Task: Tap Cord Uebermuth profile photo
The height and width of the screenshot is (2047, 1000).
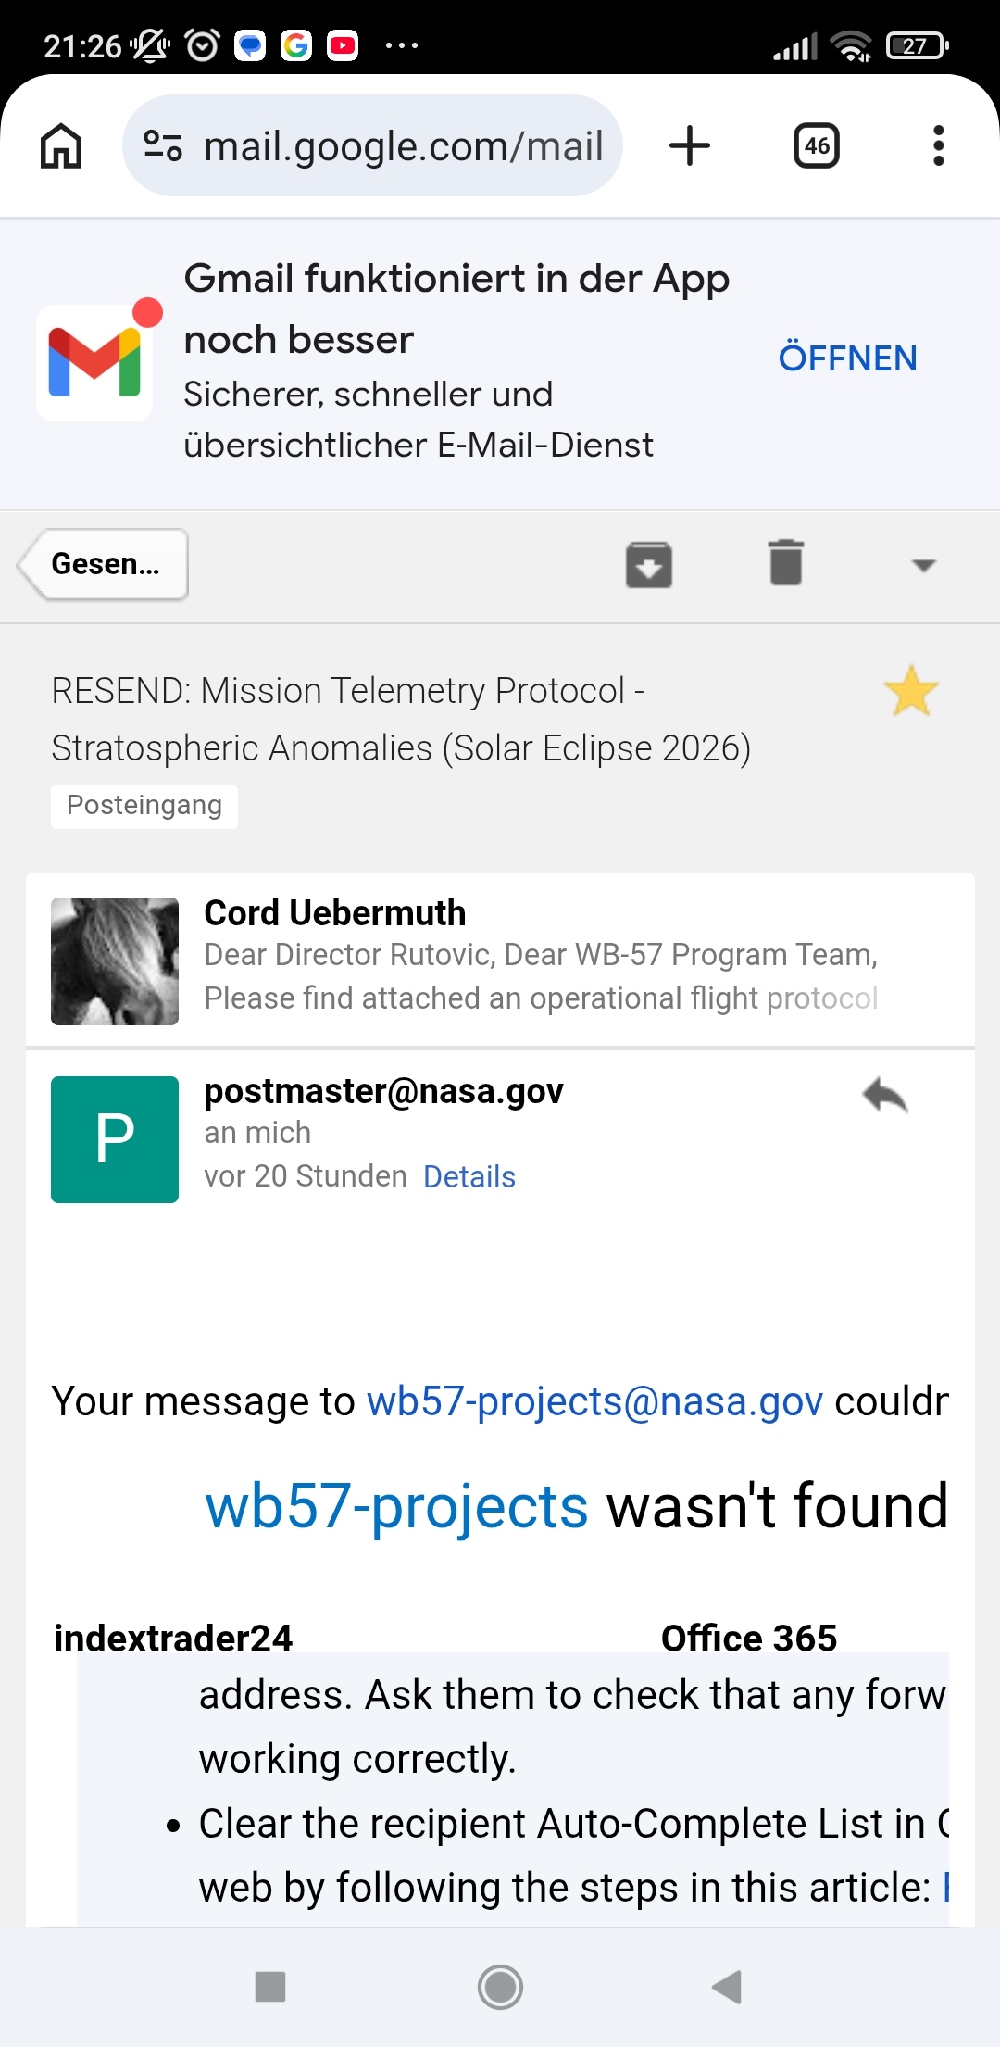Action: [x=115, y=961]
